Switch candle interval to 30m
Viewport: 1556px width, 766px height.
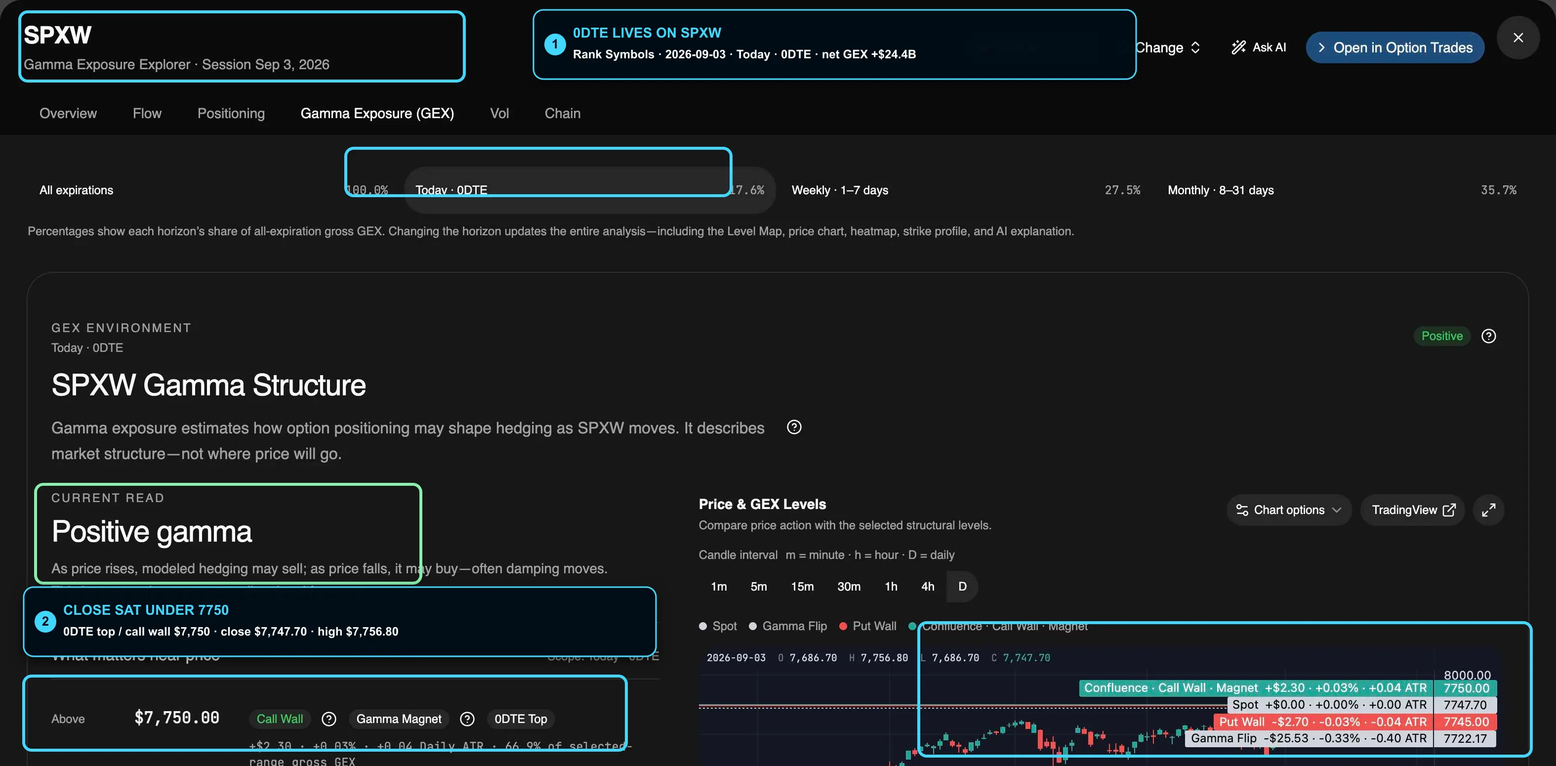pyautogui.click(x=849, y=587)
